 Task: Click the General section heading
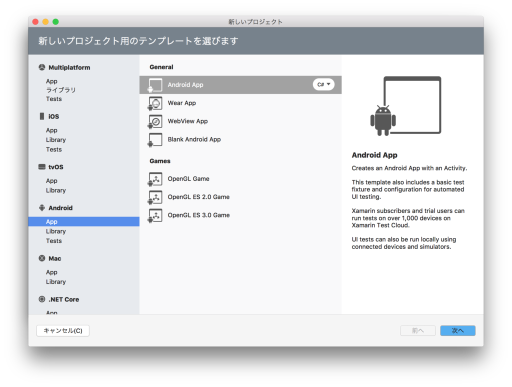pos(161,67)
